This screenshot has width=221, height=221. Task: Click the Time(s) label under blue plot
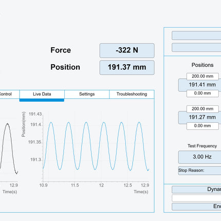[x=141, y=192]
